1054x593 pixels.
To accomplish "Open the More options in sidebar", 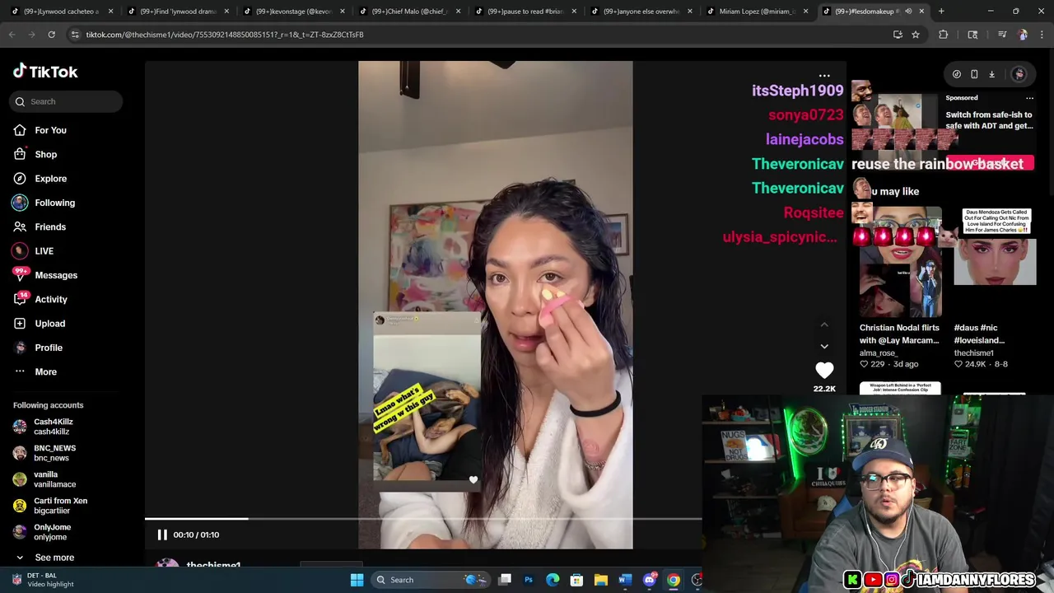I will [x=45, y=371].
